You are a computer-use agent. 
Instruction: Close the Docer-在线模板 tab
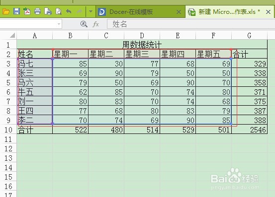(x=179, y=12)
